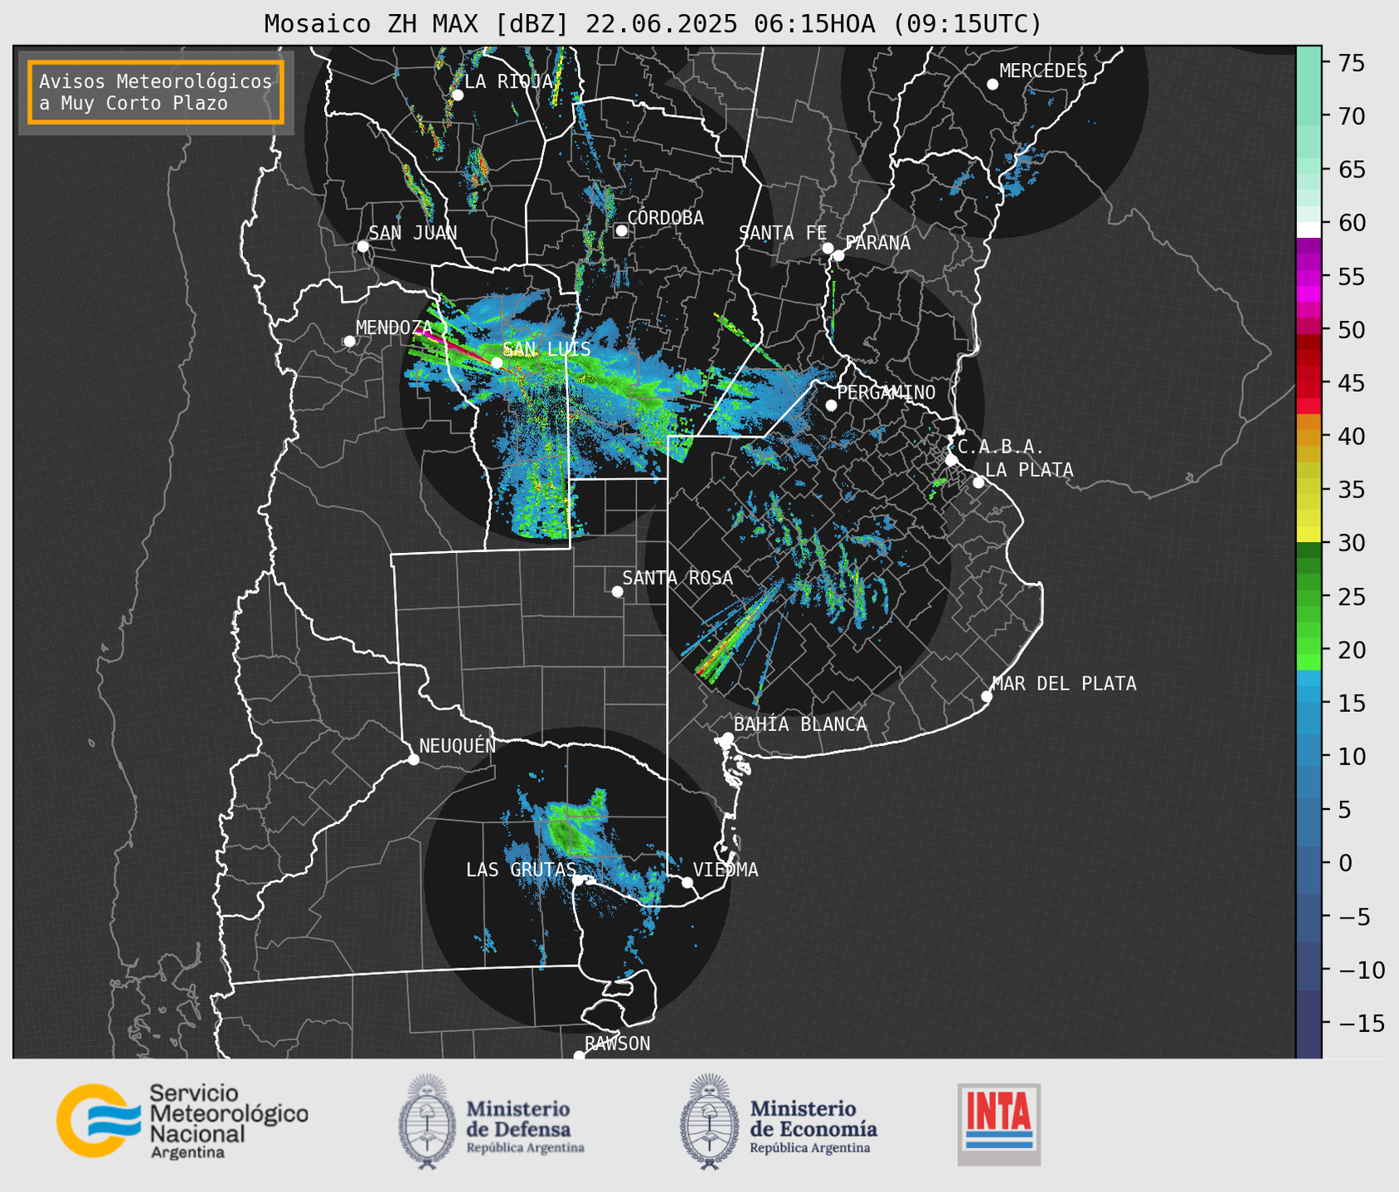Select the Viedma city marker
Screen dimensions: 1399x1192
pos(687,882)
